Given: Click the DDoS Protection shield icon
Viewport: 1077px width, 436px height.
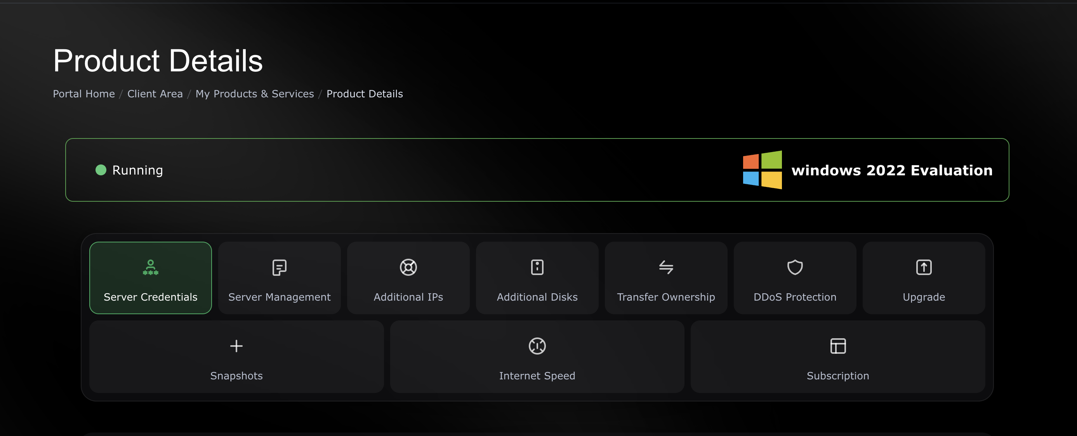Looking at the screenshot, I should pos(795,267).
